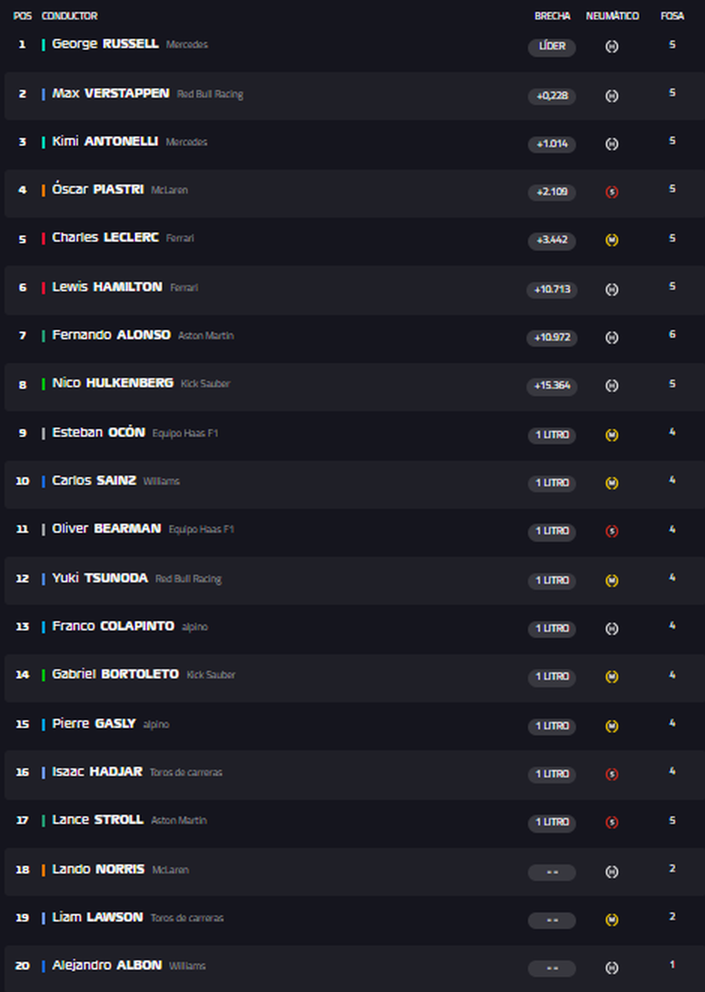705x992 pixels.
Task: Click Lance Stroll's soft tyre icon
Action: point(611,822)
